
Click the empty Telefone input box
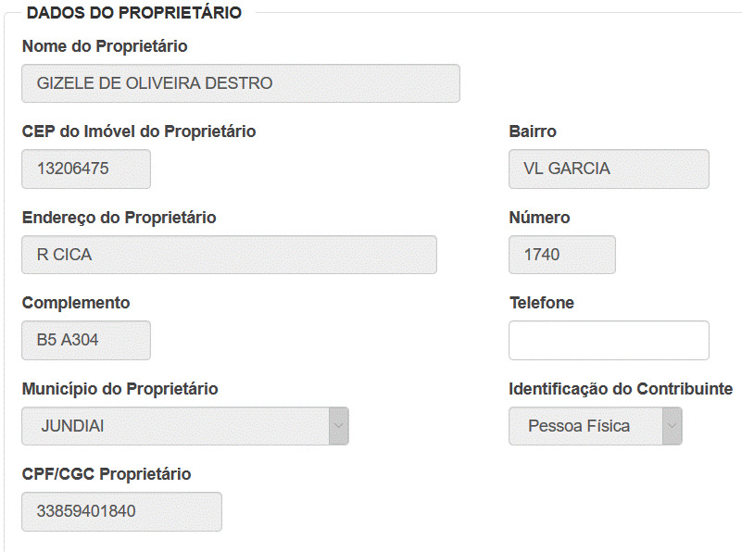point(609,340)
